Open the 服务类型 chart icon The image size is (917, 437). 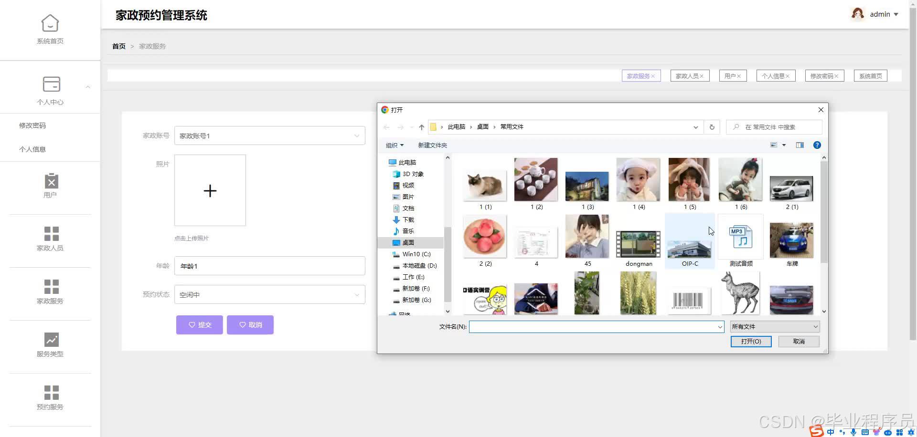point(51,340)
